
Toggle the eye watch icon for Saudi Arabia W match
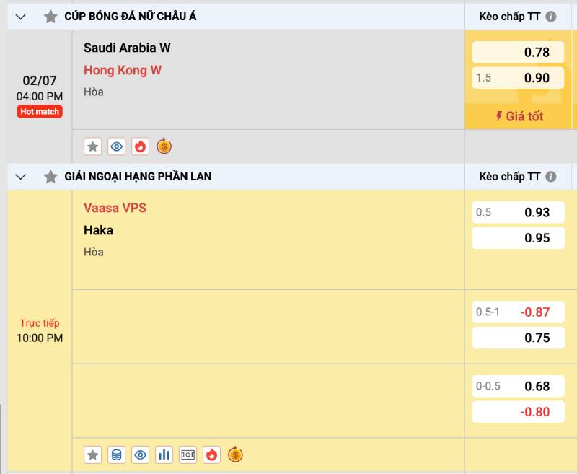pos(117,146)
